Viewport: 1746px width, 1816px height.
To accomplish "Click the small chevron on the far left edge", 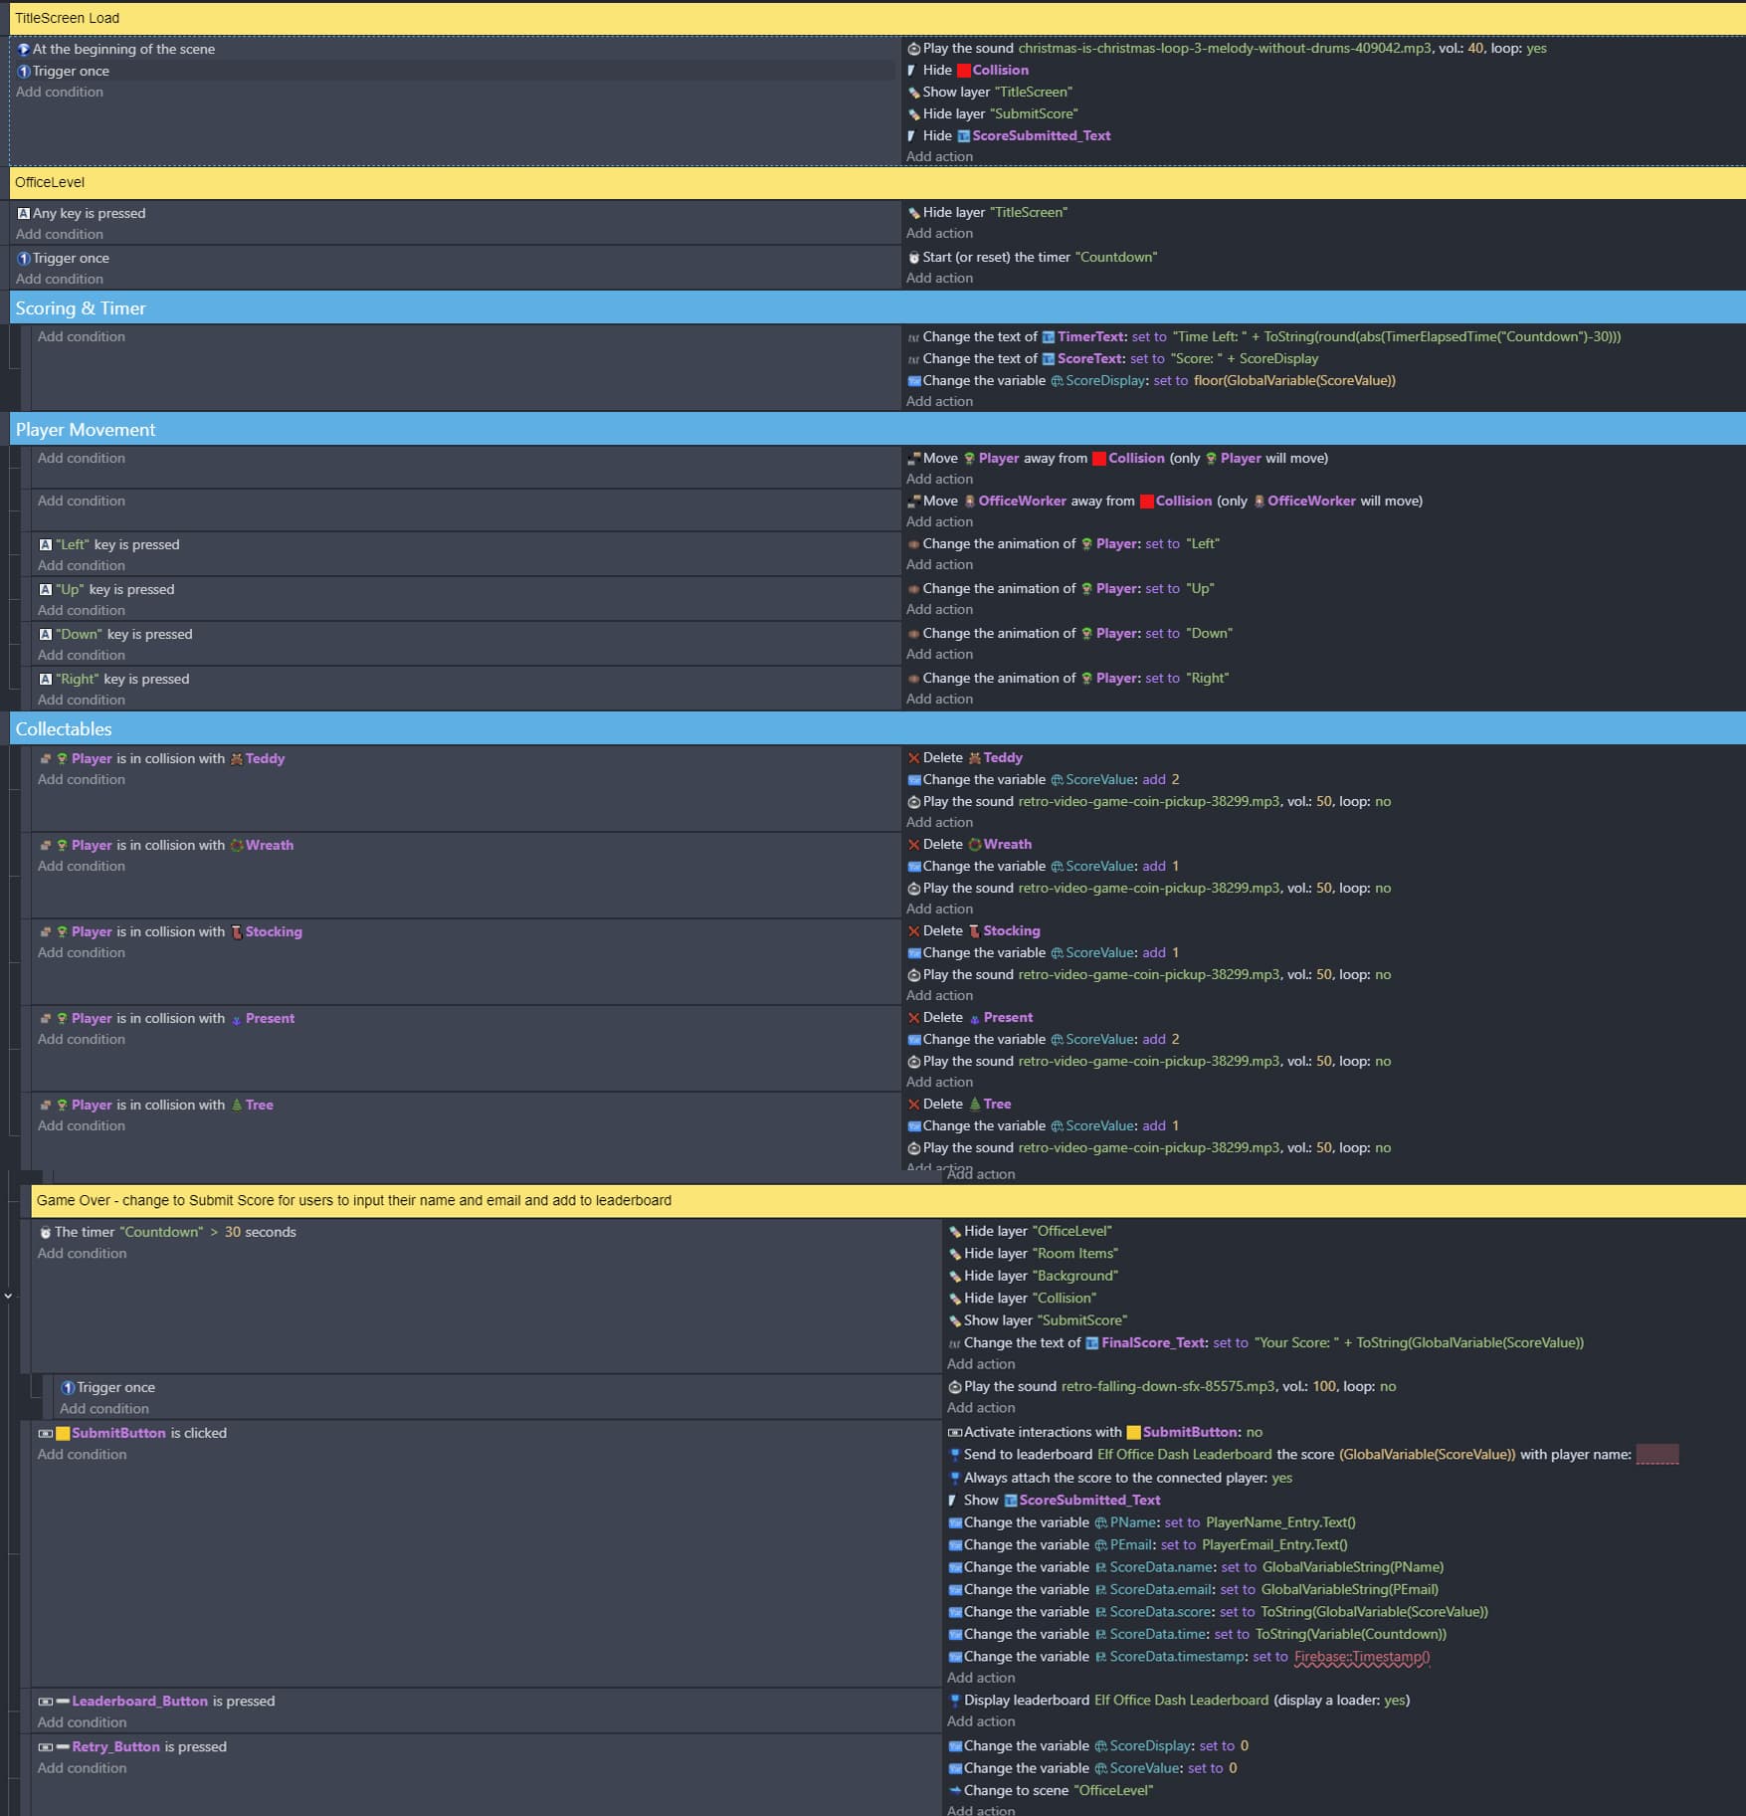I will tap(8, 1297).
